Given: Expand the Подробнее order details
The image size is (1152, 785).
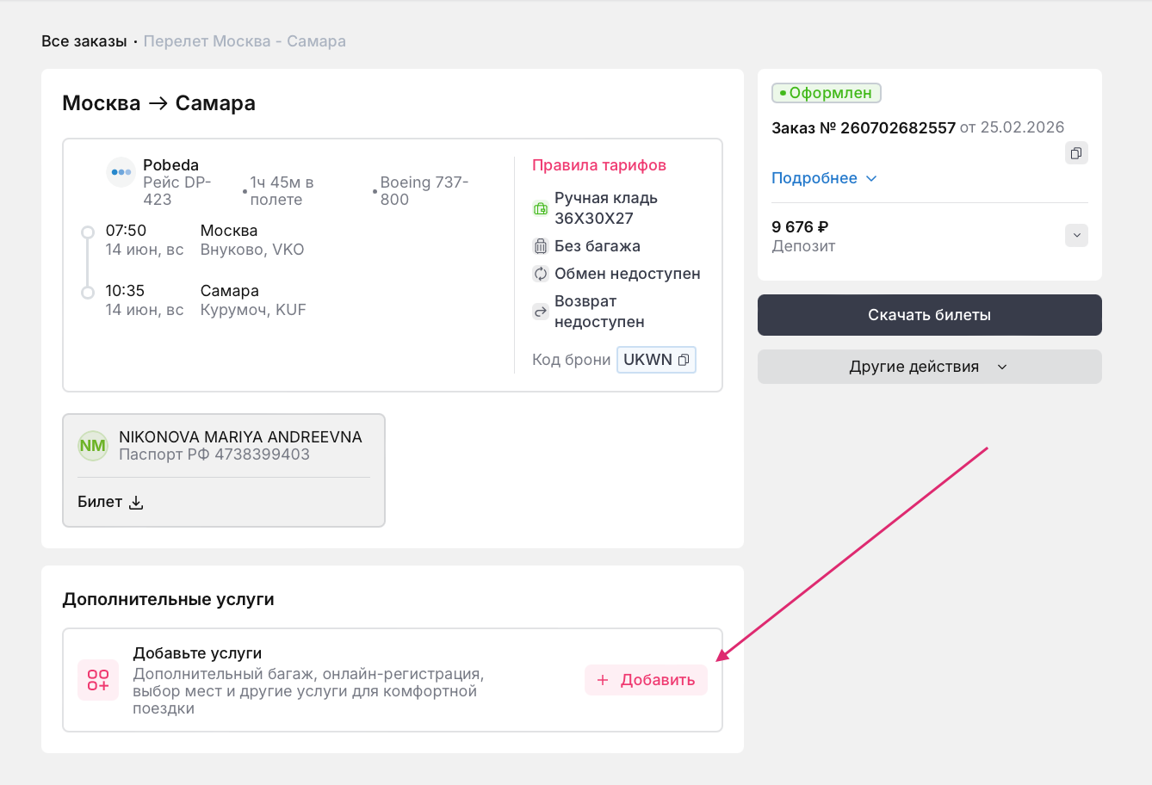Looking at the screenshot, I should coord(823,178).
